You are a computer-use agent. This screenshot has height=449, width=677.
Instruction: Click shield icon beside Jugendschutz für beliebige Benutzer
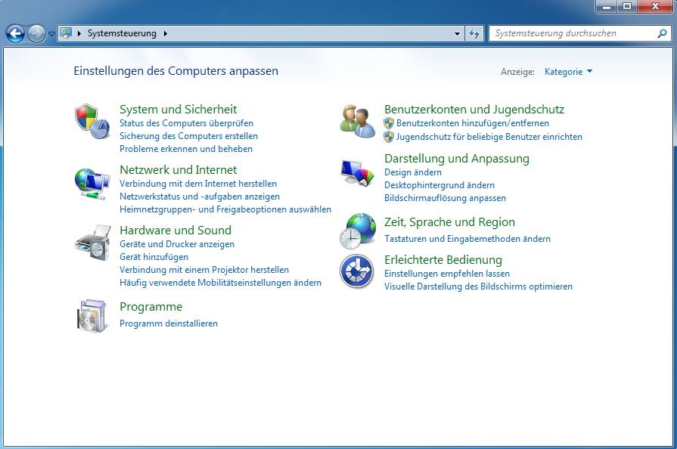tap(389, 137)
